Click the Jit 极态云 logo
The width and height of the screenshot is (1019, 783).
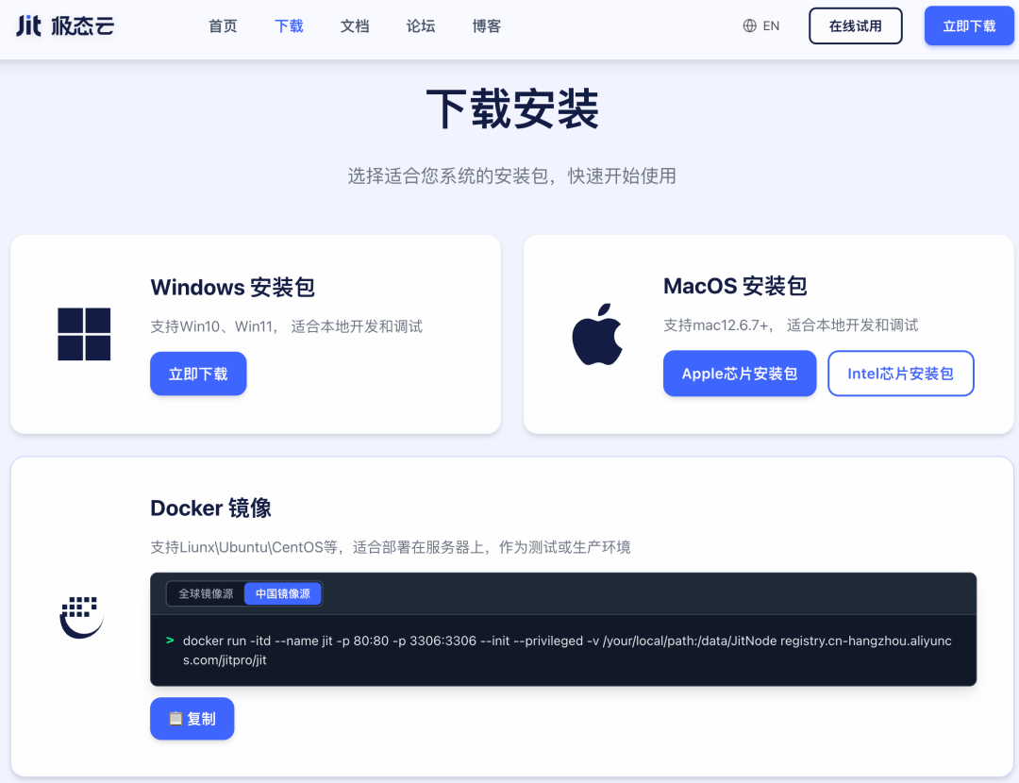click(65, 26)
